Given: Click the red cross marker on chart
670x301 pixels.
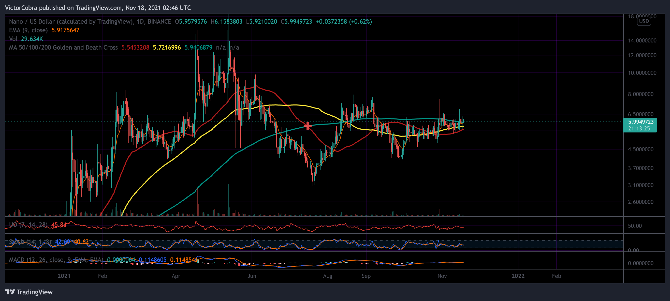Looking at the screenshot, I should coord(308,126).
